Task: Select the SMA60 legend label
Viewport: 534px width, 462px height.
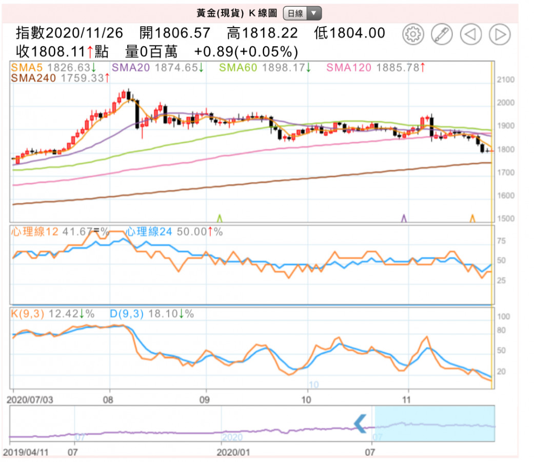Action: [238, 67]
